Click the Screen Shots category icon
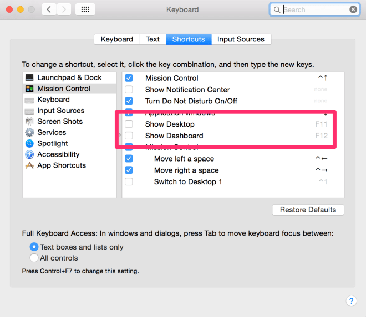The image size is (366, 317). 29,122
